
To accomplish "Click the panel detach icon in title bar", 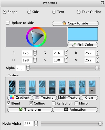I will pos(102,3).
